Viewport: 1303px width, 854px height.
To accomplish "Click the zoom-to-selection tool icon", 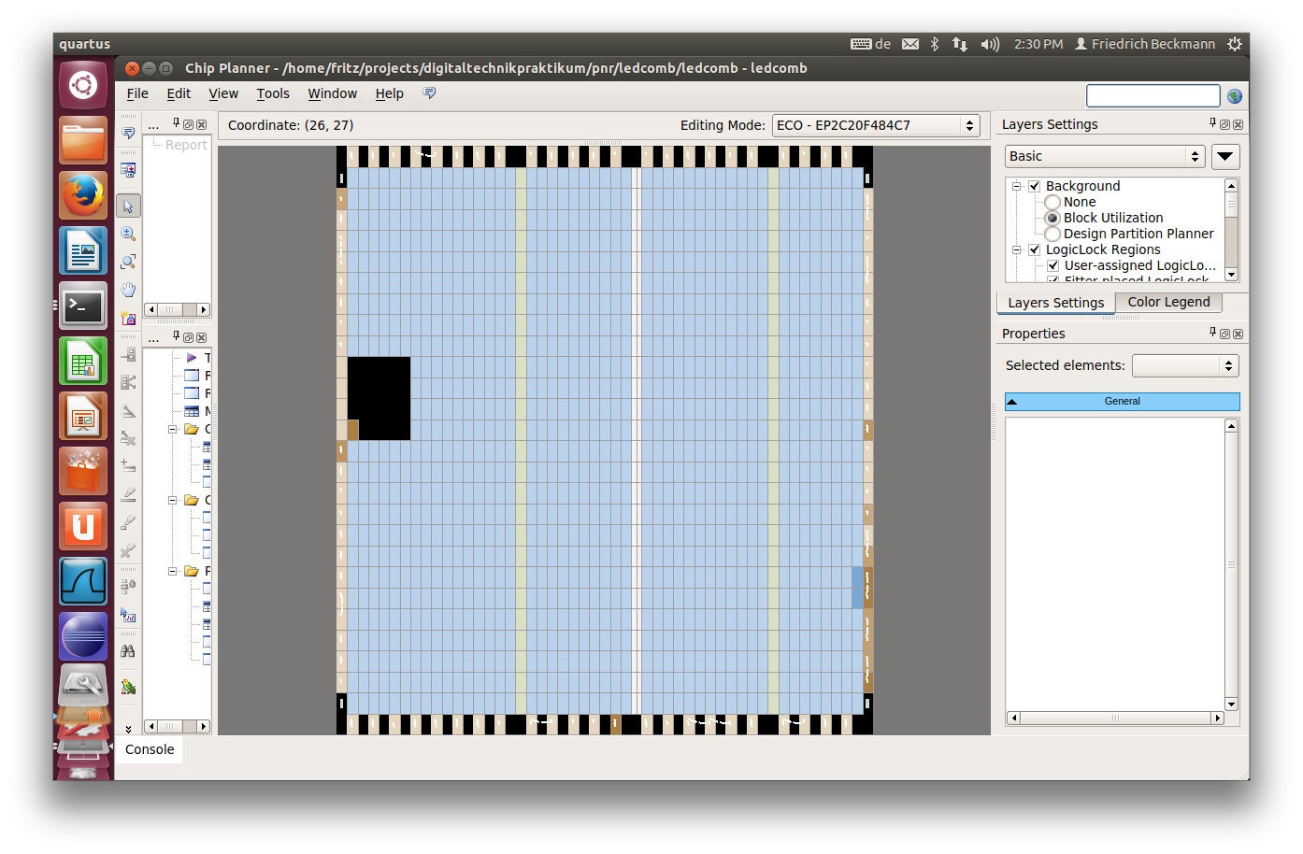I will coord(128,262).
